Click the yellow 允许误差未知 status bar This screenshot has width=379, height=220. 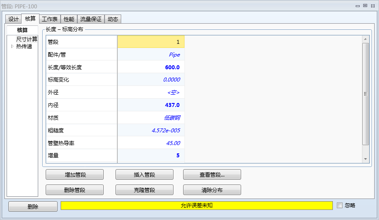point(197,205)
